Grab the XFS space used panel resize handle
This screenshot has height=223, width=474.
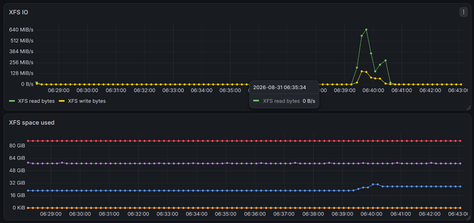(469, 218)
